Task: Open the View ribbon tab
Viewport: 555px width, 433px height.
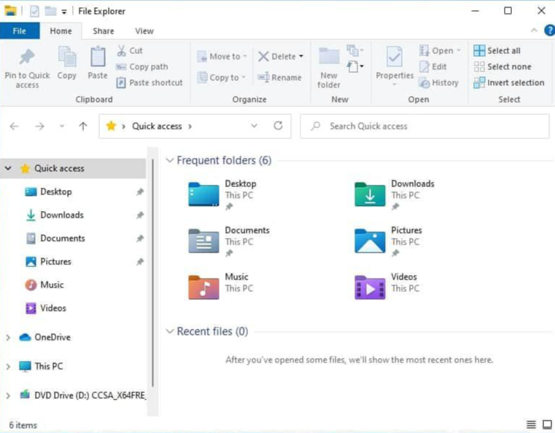Action: tap(144, 31)
